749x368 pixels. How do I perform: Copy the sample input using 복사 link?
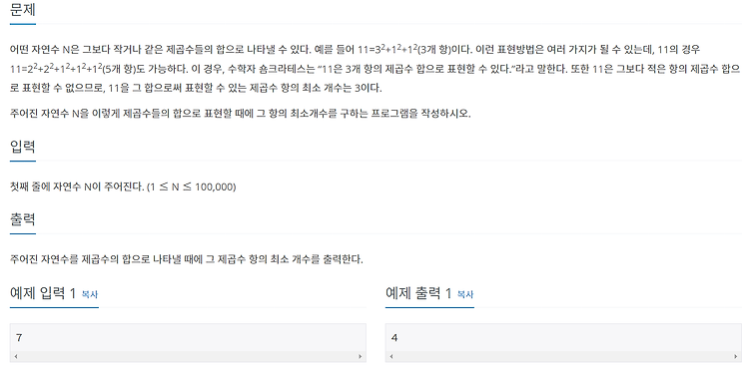tap(90, 294)
